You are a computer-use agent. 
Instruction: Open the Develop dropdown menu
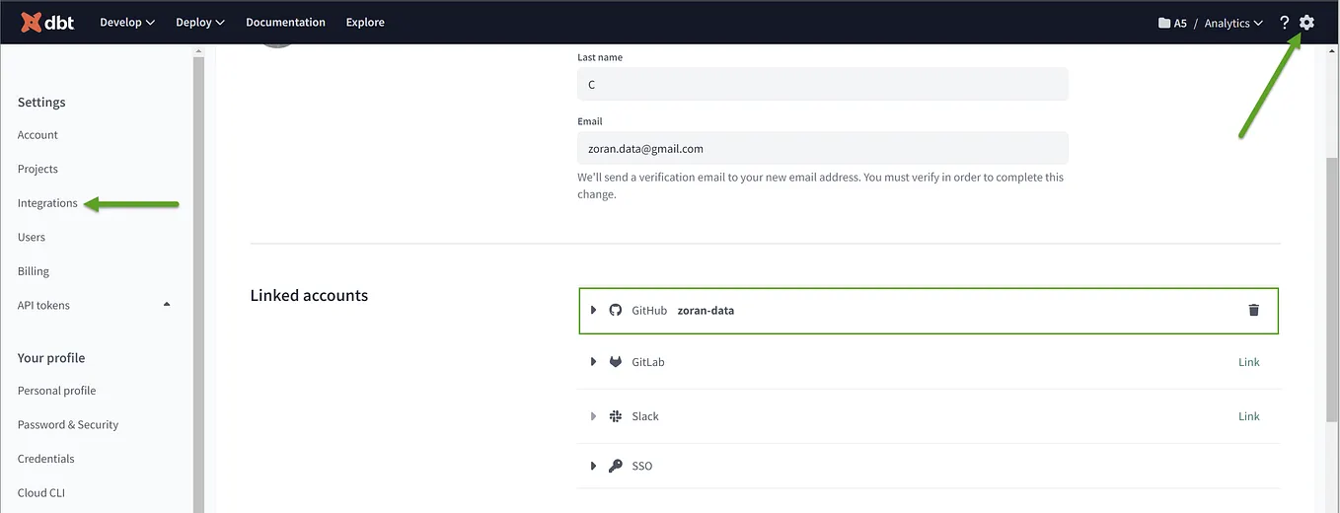coord(127,22)
